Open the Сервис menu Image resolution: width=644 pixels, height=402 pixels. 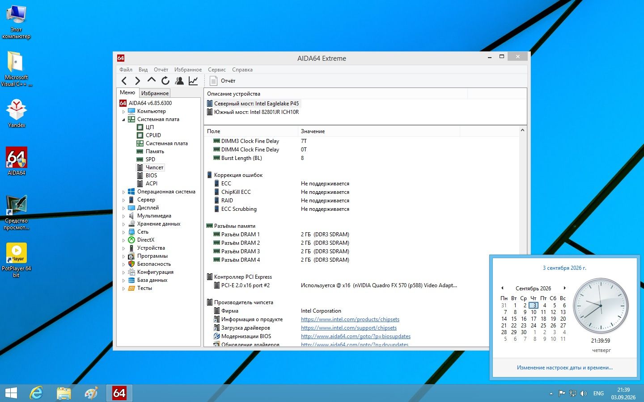tap(216, 70)
